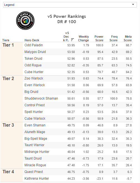This screenshot has height=183, width=140.
Task: Click the Tiers column header
Action: (6, 40)
